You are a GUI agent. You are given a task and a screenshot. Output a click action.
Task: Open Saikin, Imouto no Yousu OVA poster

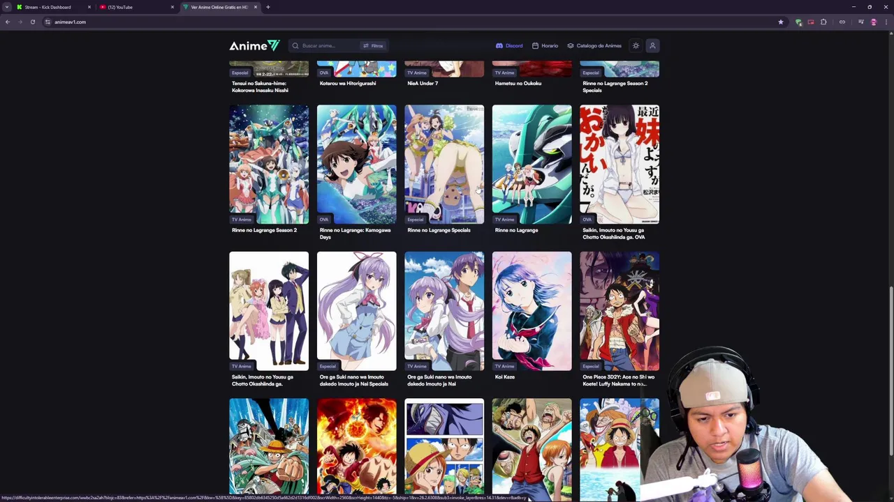[x=620, y=164]
